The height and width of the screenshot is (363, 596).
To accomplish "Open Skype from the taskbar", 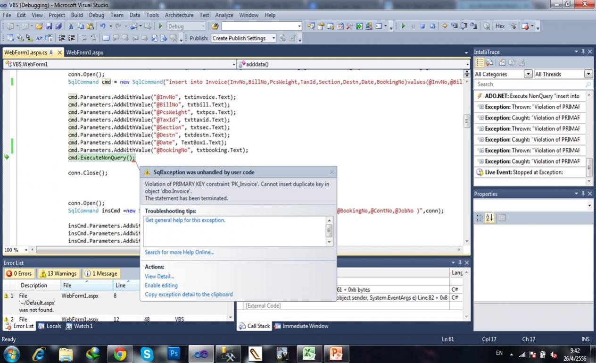I will click(x=147, y=354).
